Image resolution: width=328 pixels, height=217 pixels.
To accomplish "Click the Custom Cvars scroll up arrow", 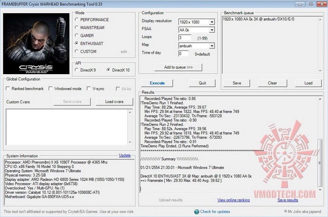I will [130, 112].
